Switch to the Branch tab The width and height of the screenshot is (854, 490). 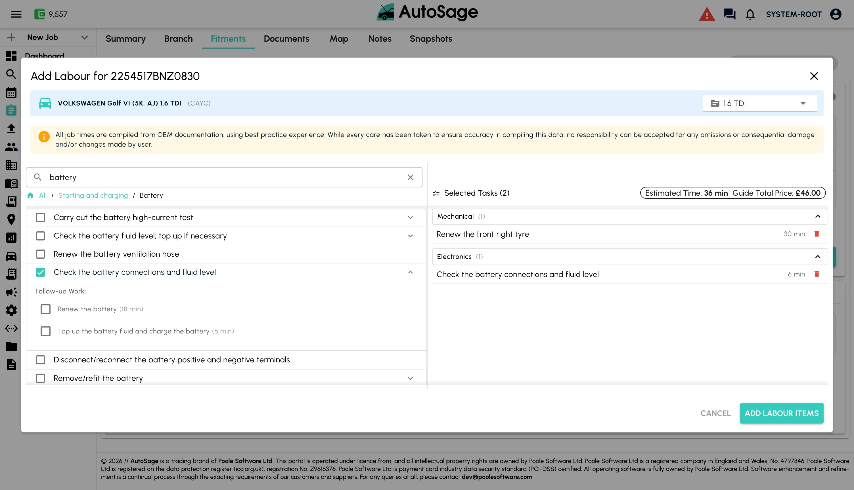(x=179, y=39)
